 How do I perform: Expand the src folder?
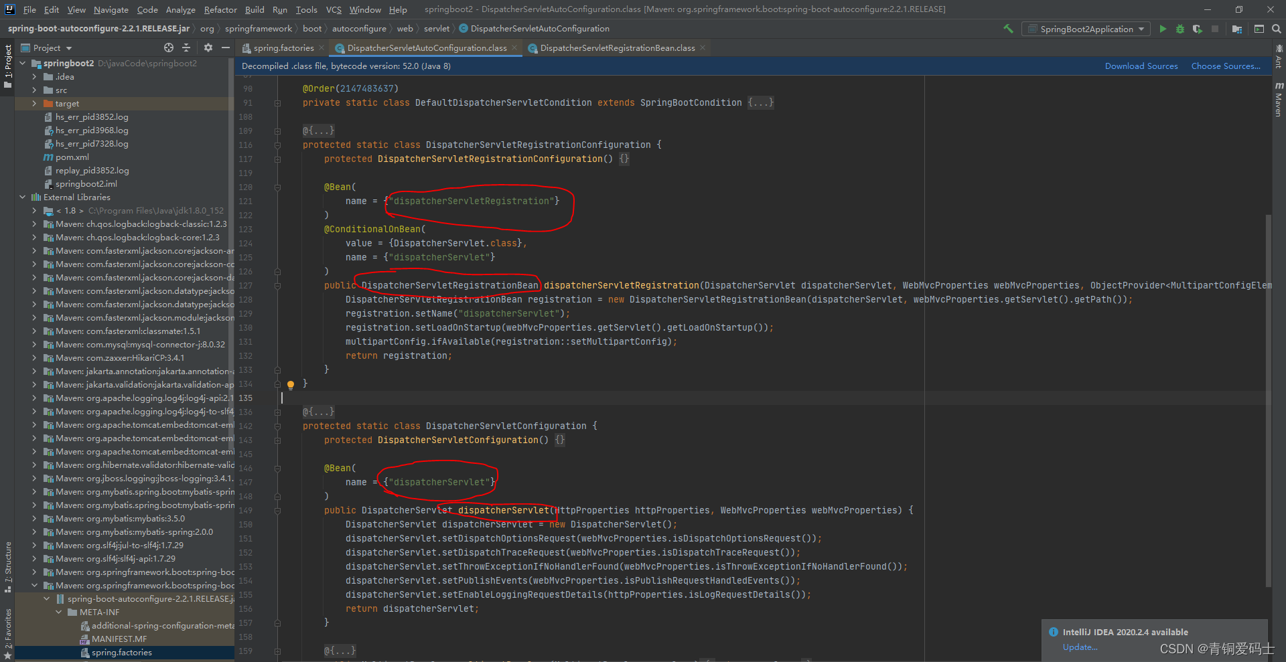tap(34, 90)
